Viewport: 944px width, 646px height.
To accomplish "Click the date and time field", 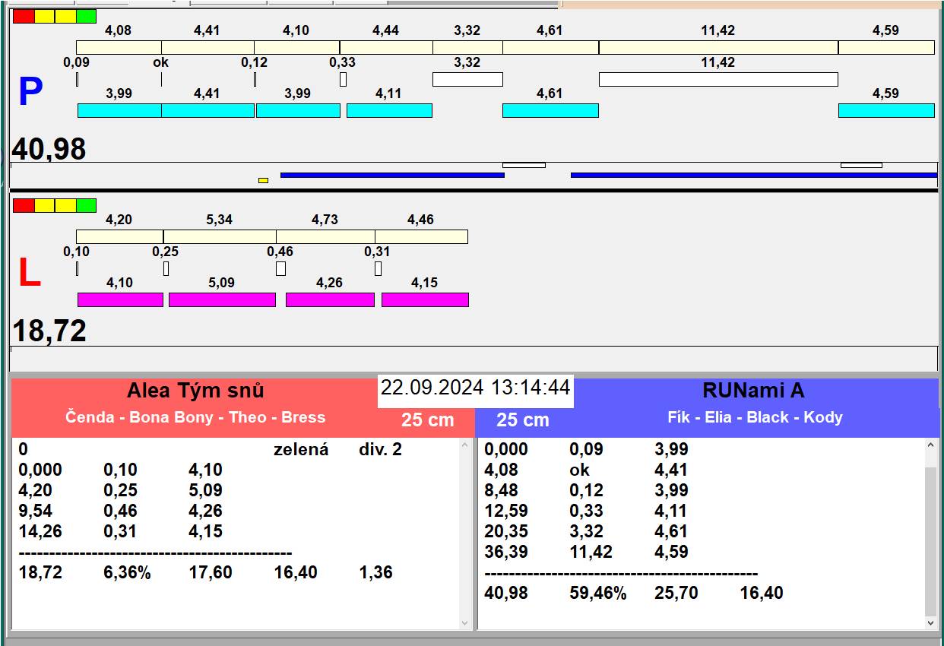I will pyautogui.click(x=475, y=388).
